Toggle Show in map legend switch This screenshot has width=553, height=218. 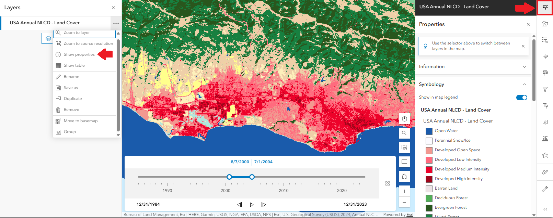coord(521,98)
